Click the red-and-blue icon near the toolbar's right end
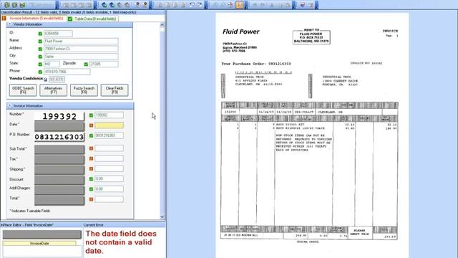The image size is (458, 258). tap(303, 5)
